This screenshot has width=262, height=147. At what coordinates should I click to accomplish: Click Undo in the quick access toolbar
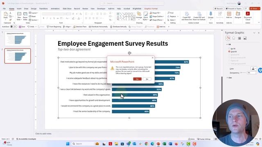point(31,27)
